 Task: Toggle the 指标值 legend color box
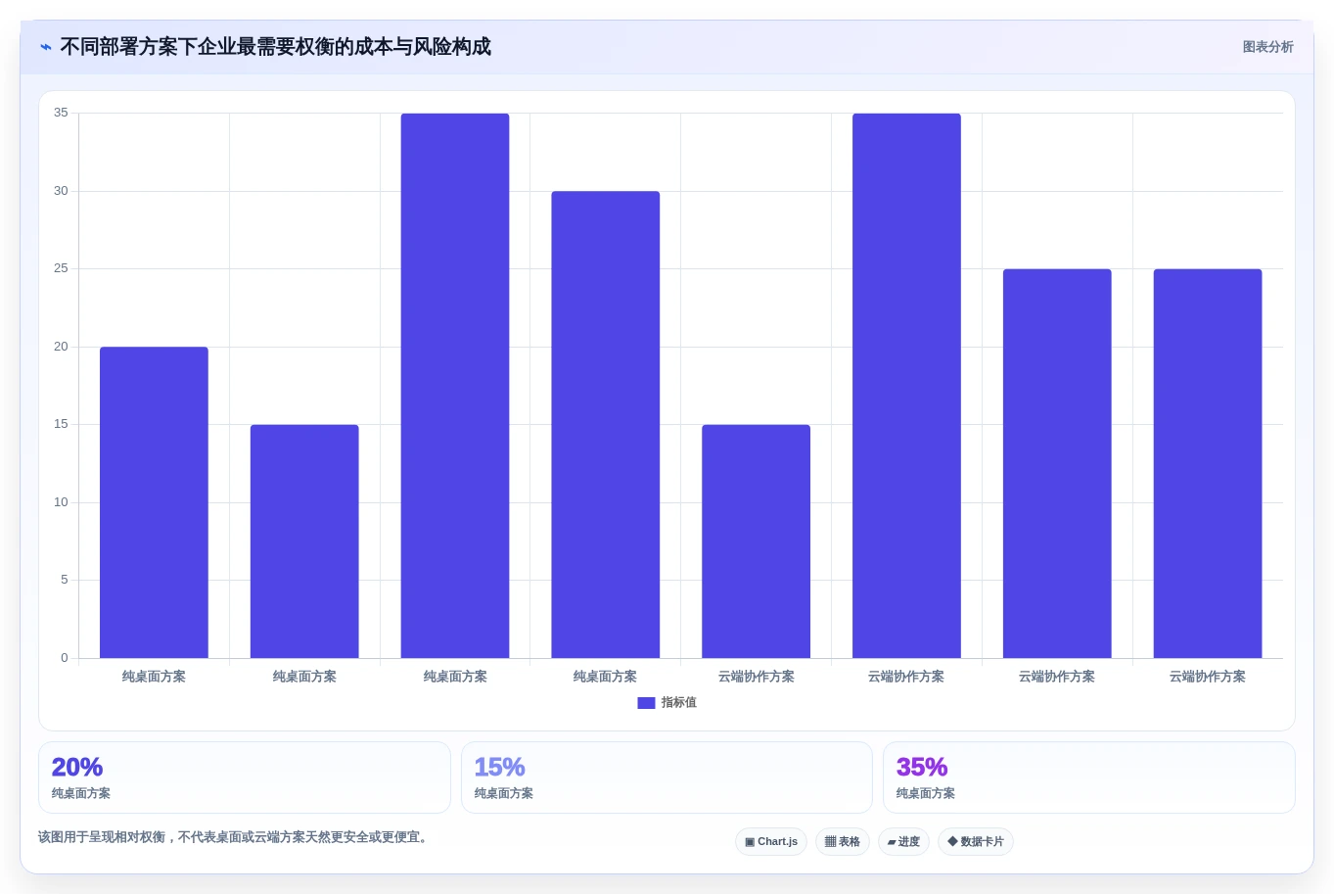[646, 703]
